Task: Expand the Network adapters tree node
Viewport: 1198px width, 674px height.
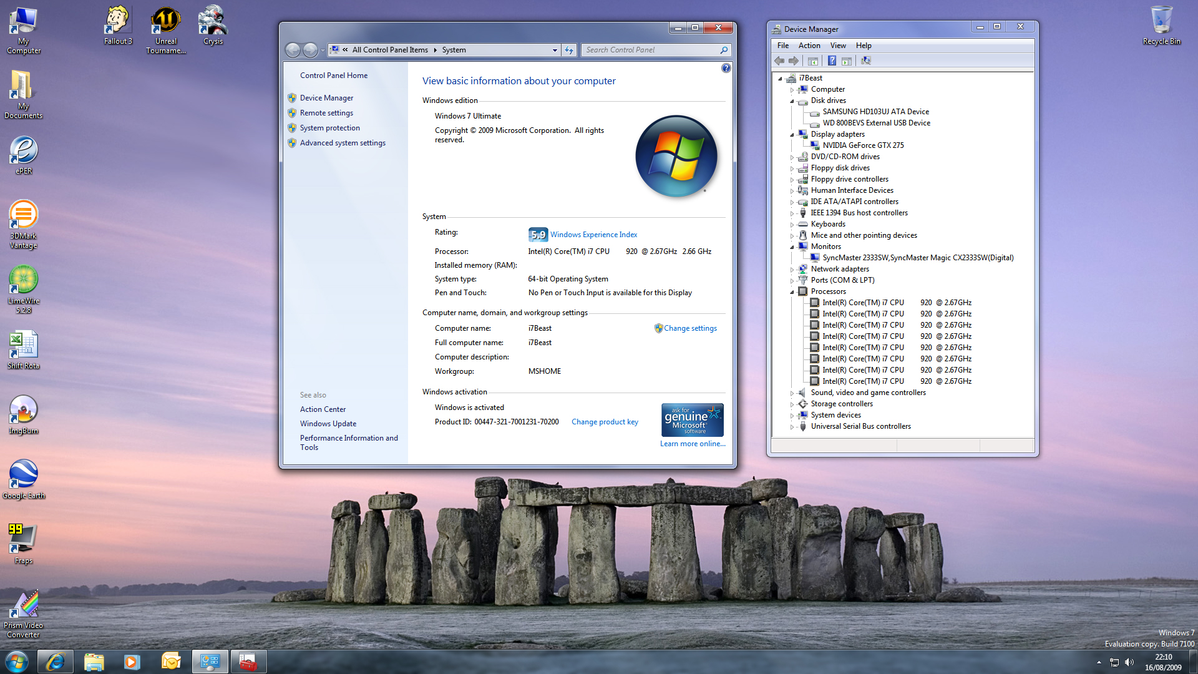Action: coord(792,270)
